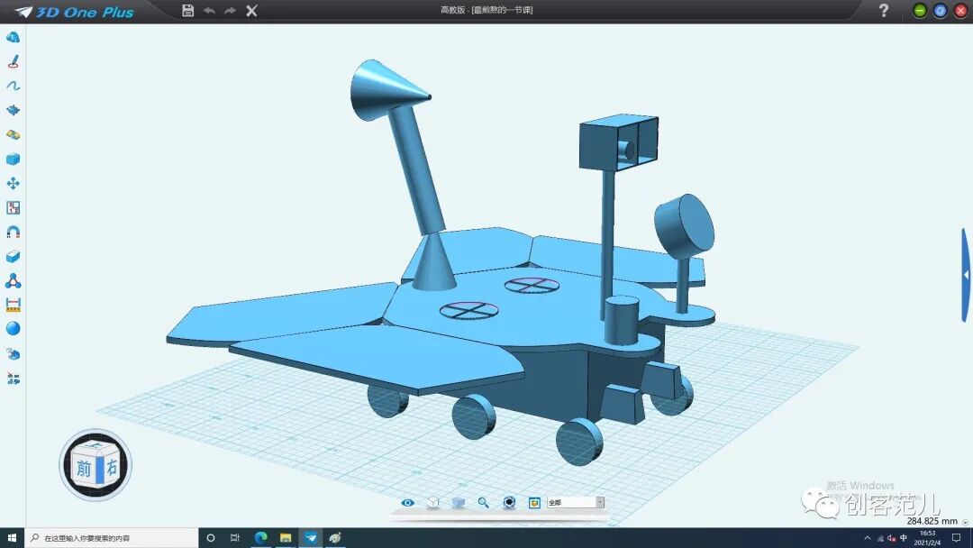Open help with question mark icon
The width and height of the screenshot is (973, 548).
click(884, 10)
